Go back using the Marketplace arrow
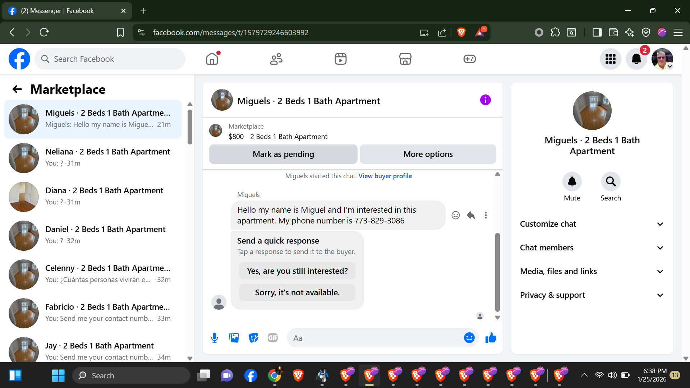This screenshot has width=690, height=388. 17,89
